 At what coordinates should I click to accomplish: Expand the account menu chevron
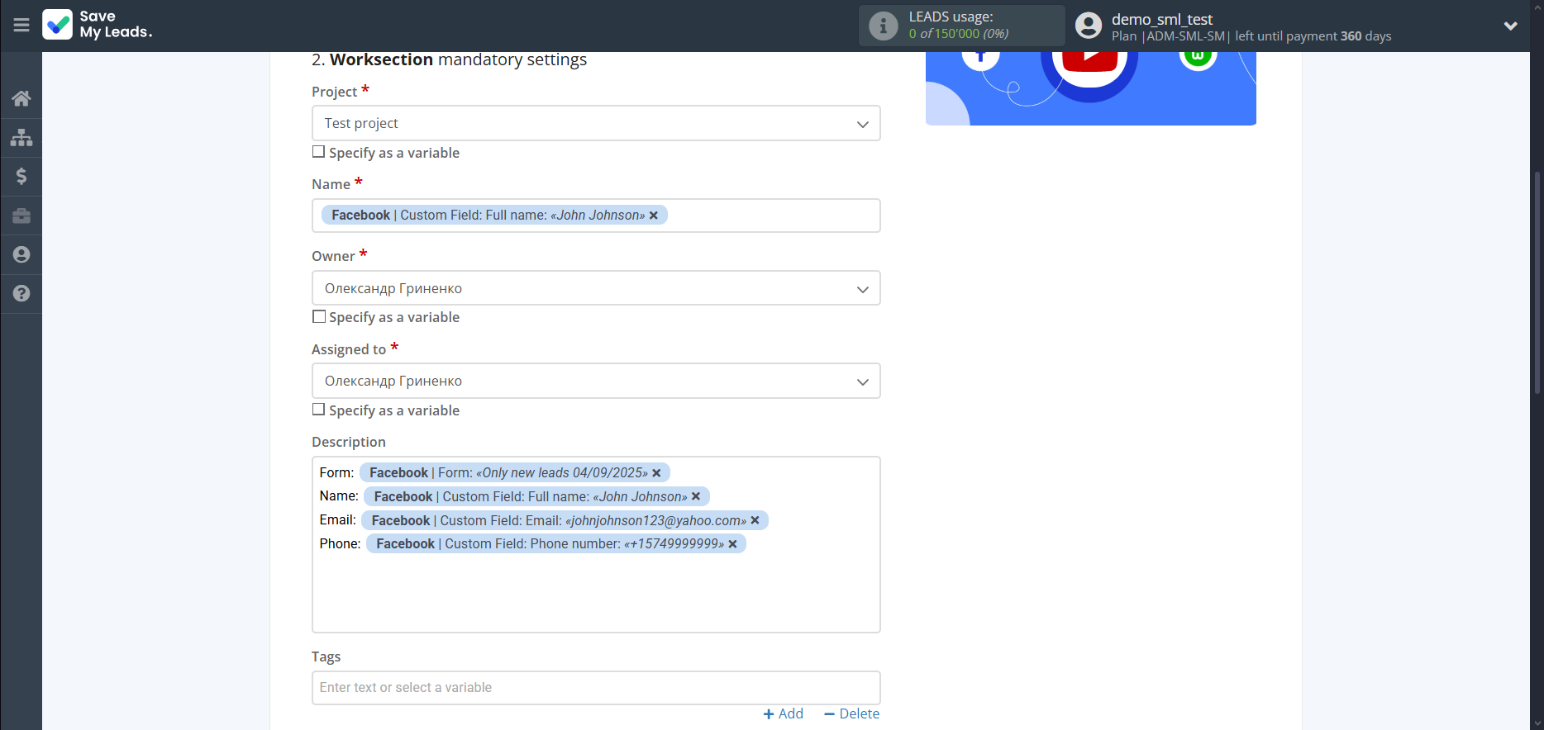point(1510,26)
